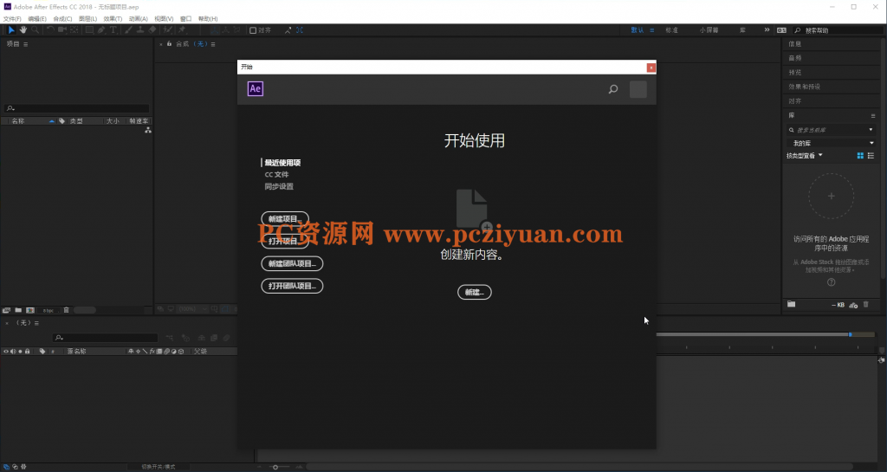Open 我的库 library dropdown
Screen dimensions: 887x472
coord(831,143)
